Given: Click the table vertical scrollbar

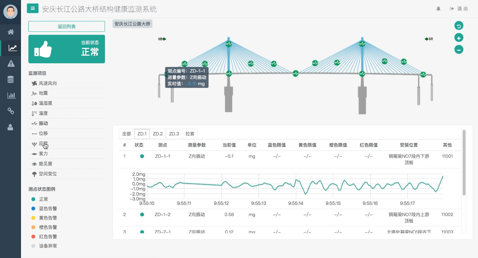Looking at the screenshot, I should [x=464, y=162].
